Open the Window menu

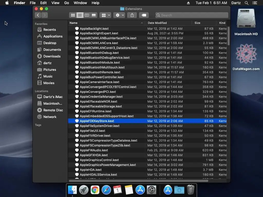point(80,3)
